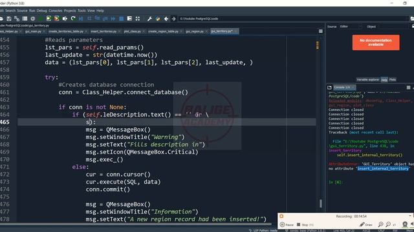Click recorder zoom out magnifier
Screen dimensions: 414x232
click(388, 224)
